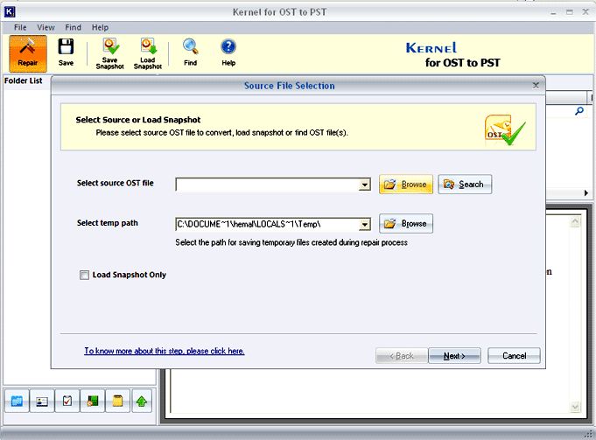Click the Folder List header

tap(23, 80)
